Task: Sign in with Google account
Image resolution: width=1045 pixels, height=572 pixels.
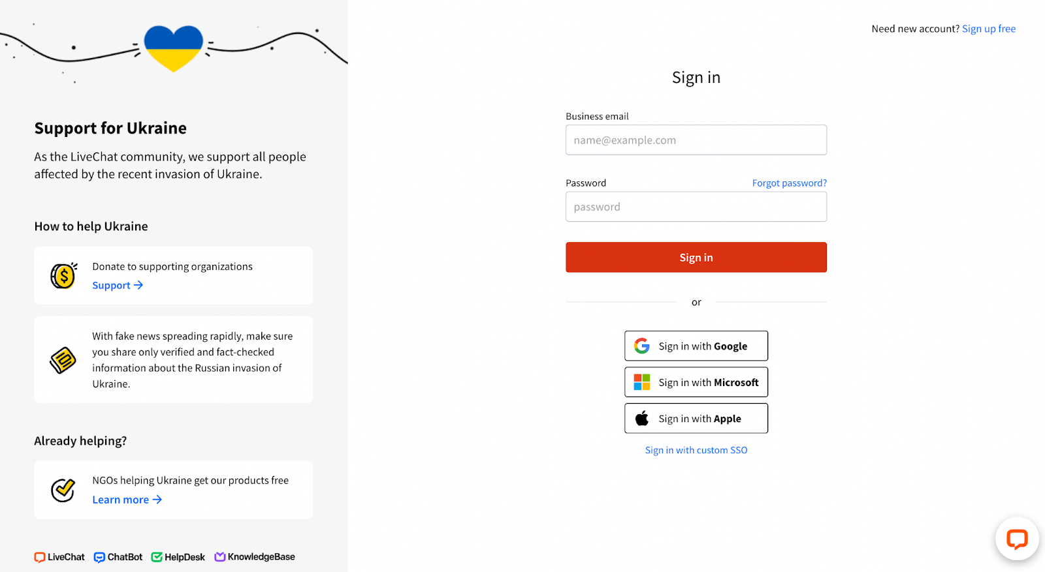Action: click(x=696, y=346)
